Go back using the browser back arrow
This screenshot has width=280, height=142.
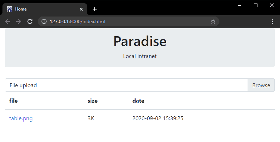pyautogui.click(x=7, y=21)
